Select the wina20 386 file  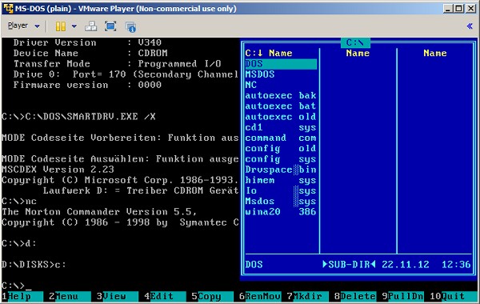pos(281,212)
